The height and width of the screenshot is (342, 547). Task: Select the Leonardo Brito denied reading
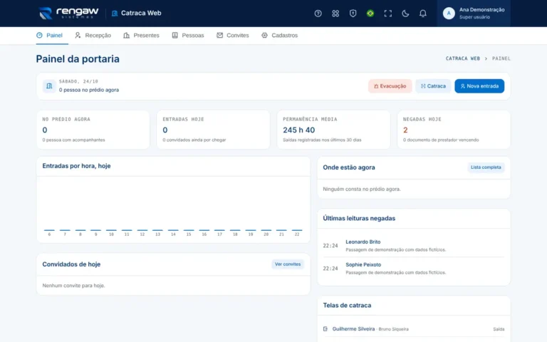pos(413,246)
